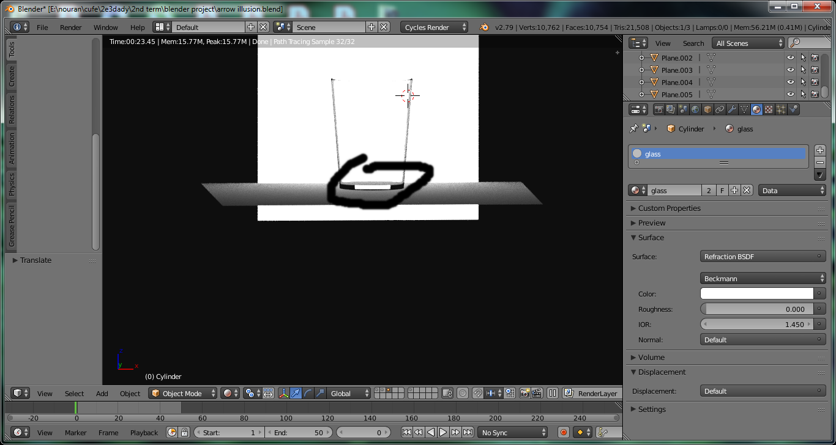Enable the translate manipulator arrow
The image size is (836, 445).
click(x=296, y=393)
